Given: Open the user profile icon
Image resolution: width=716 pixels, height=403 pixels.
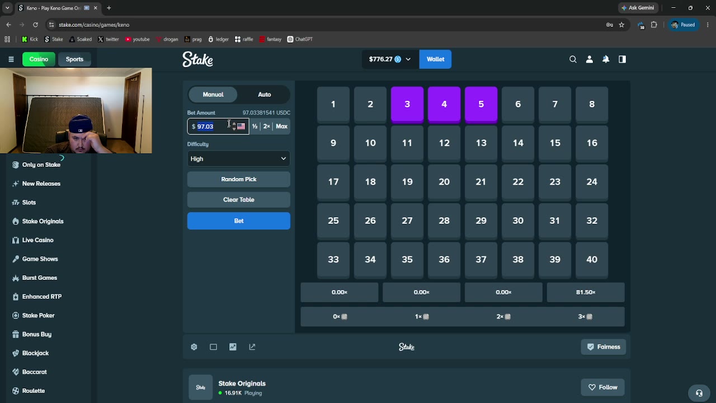Looking at the screenshot, I should pyautogui.click(x=589, y=59).
